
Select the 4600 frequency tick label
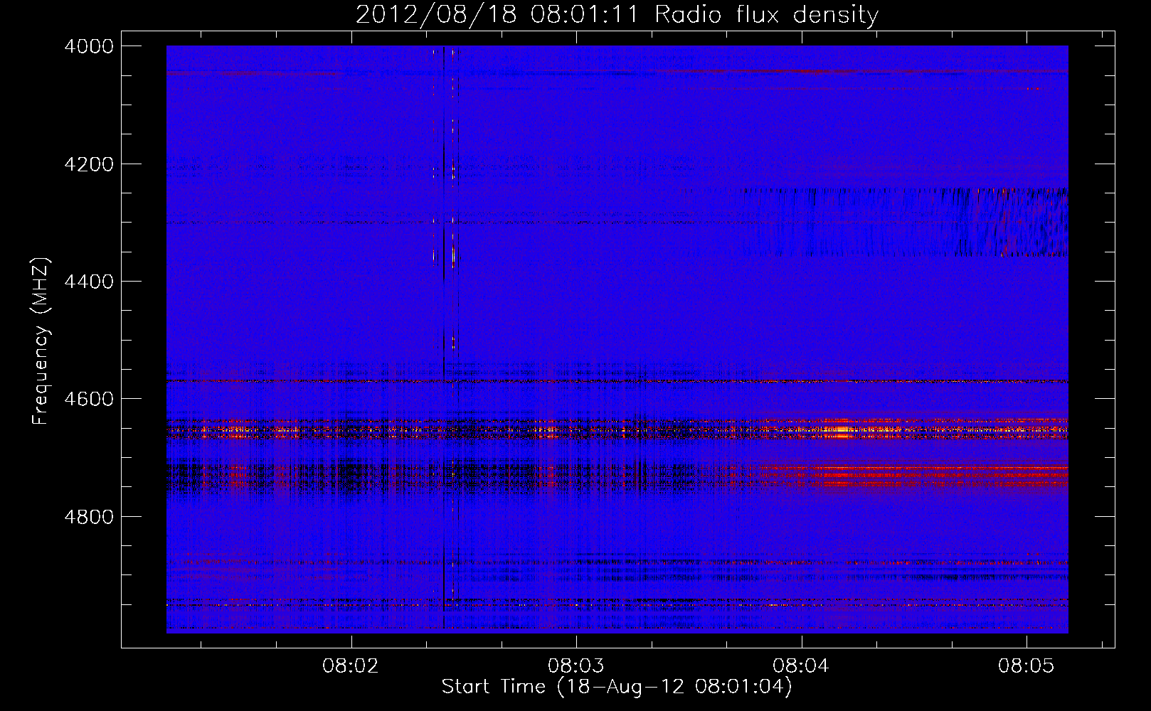coord(89,399)
